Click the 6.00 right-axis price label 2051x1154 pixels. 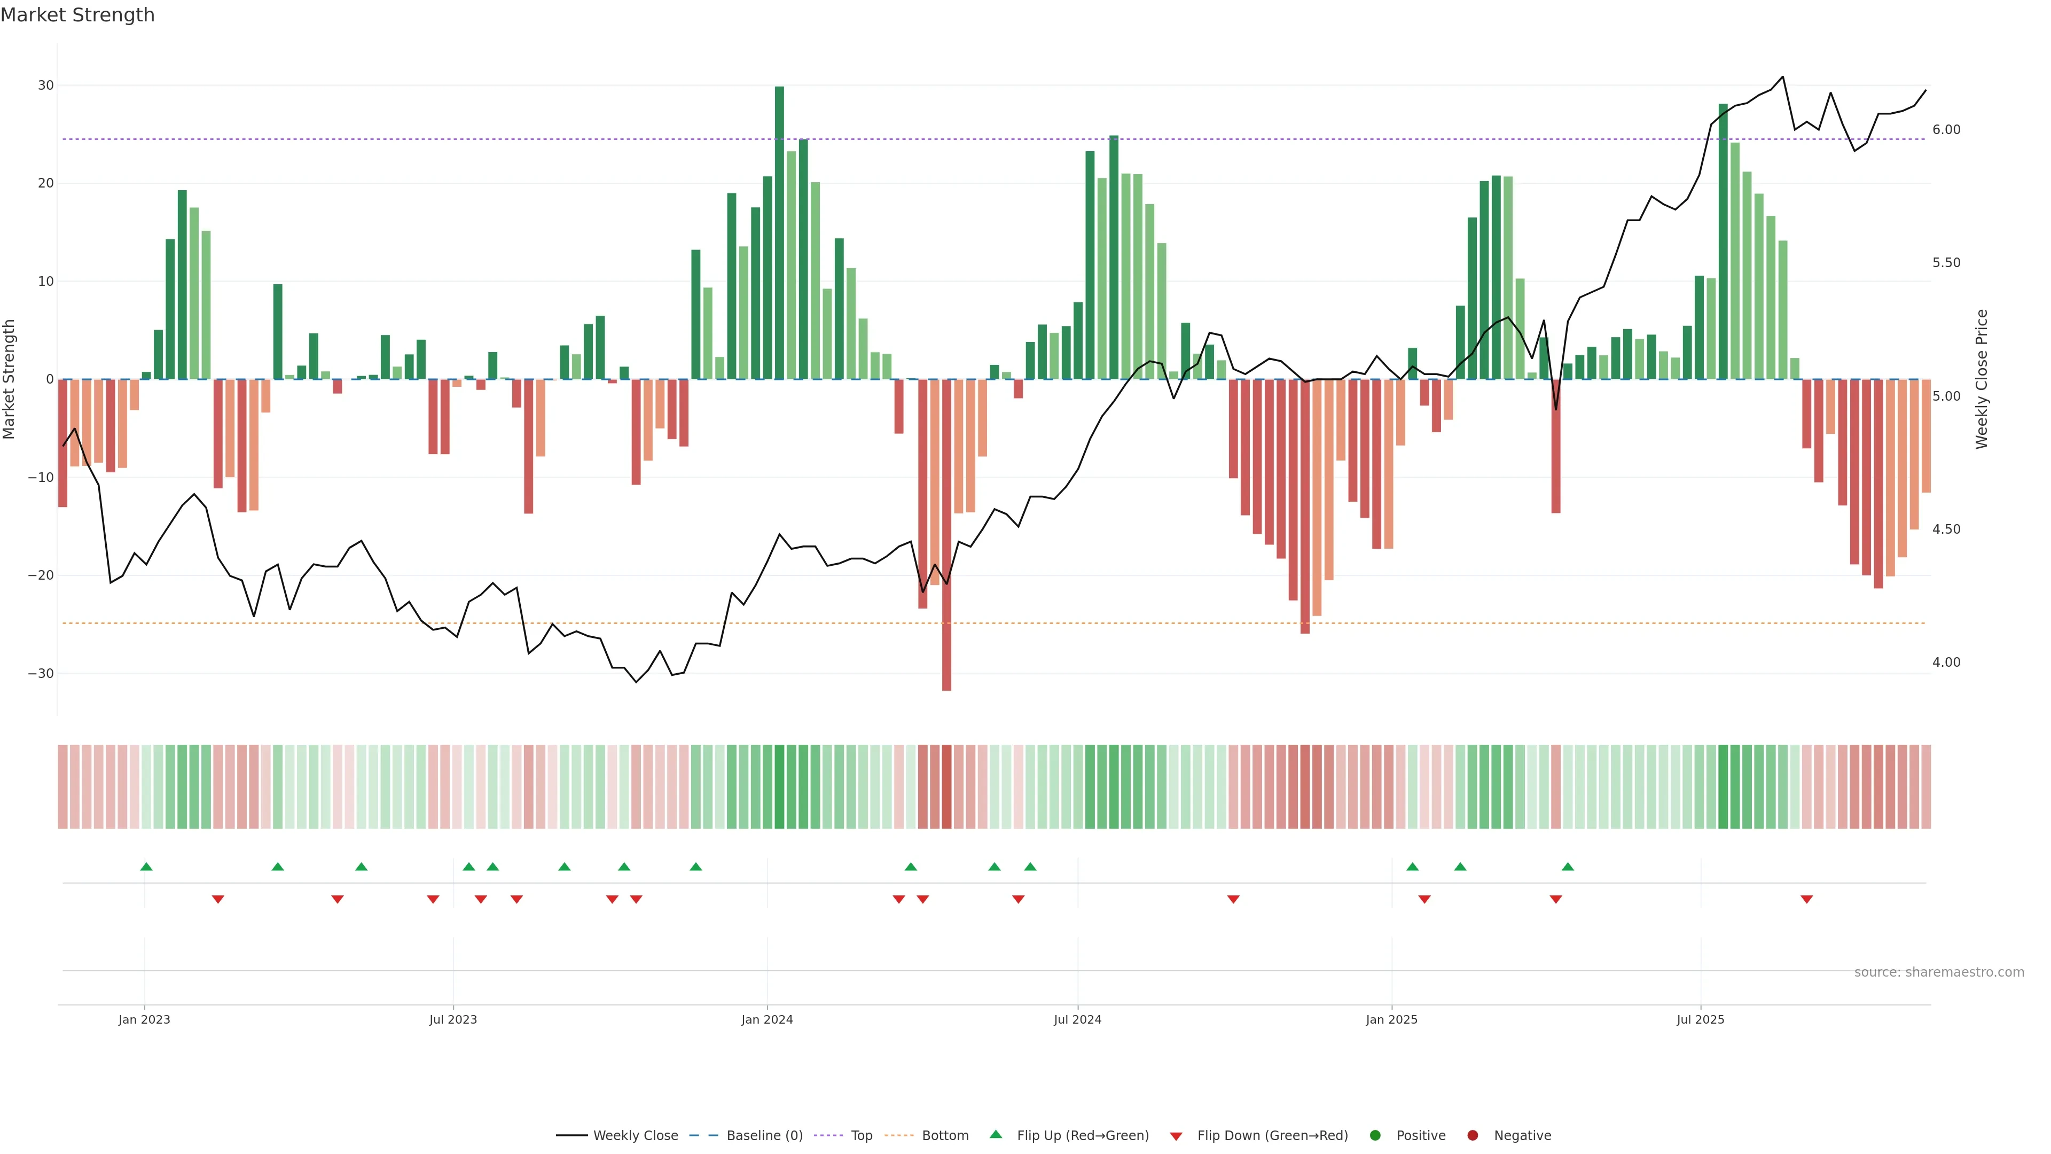click(x=1946, y=130)
